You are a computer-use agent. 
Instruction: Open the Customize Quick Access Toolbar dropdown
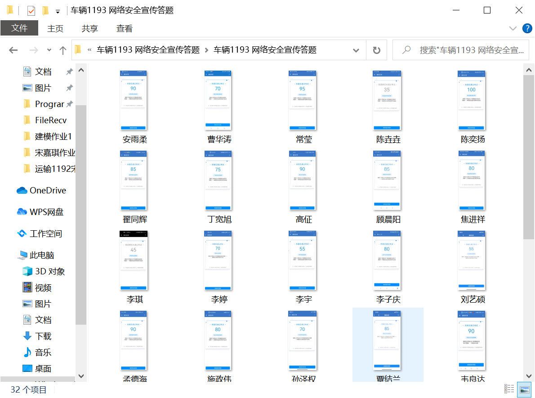58,11
